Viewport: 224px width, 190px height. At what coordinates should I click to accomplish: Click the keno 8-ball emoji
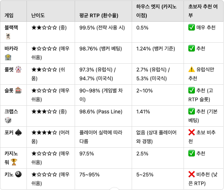pyautogui.click(x=18, y=174)
